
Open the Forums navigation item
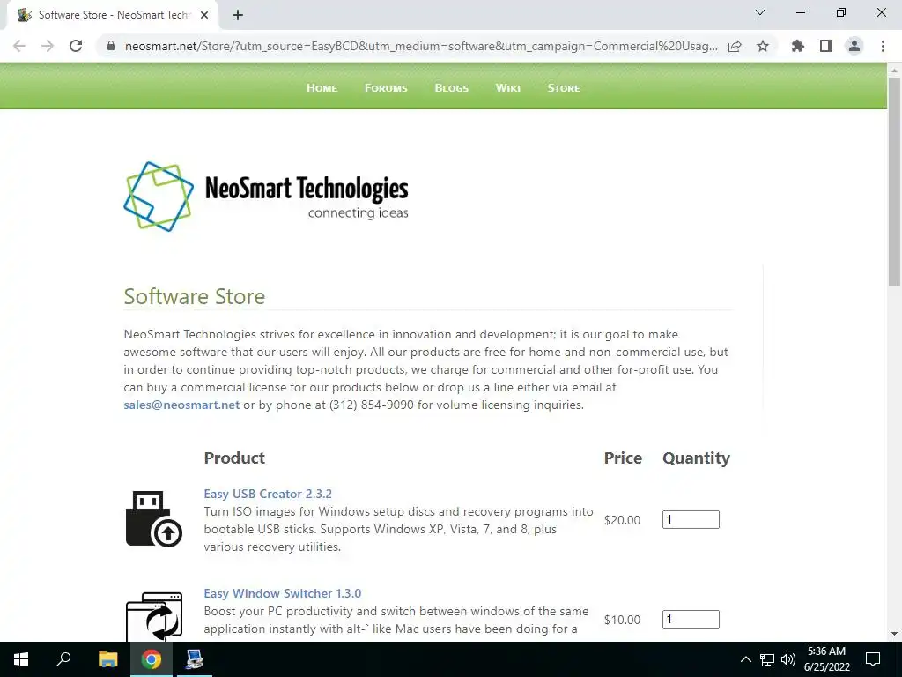[x=386, y=87]
